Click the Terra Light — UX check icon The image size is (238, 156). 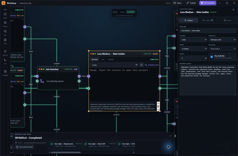click(x=120, y=144)
